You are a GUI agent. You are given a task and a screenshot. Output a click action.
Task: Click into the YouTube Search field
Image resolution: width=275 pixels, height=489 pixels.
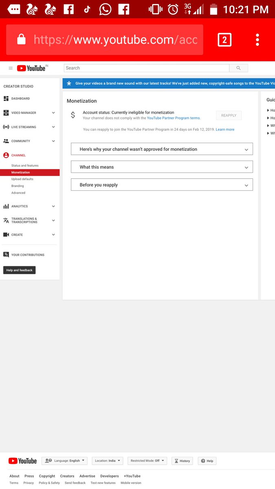(147, 68)
